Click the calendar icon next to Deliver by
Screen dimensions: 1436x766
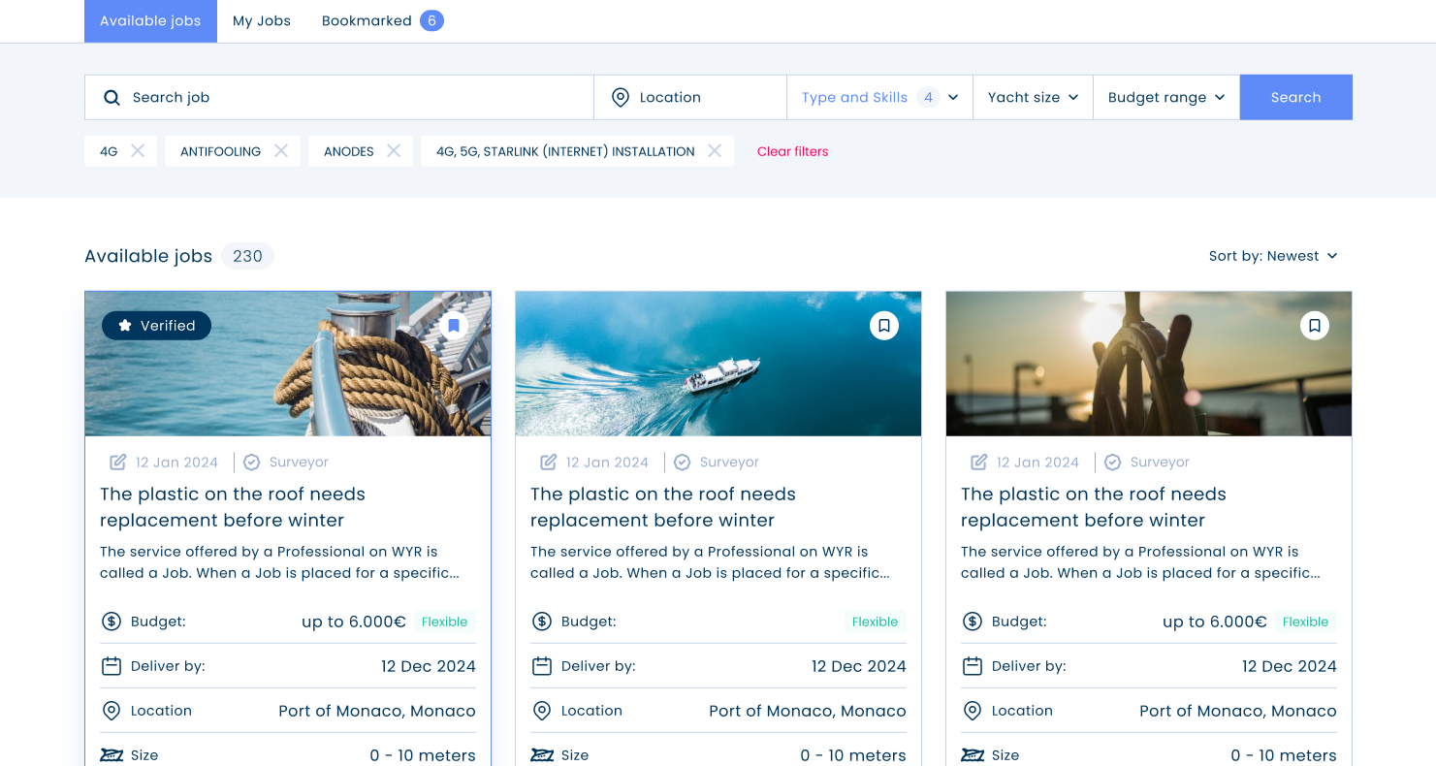pos(110,665)
